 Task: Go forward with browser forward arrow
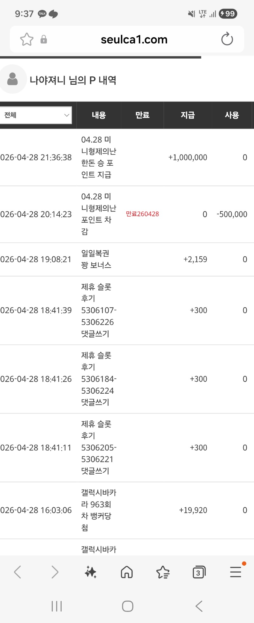55,572
